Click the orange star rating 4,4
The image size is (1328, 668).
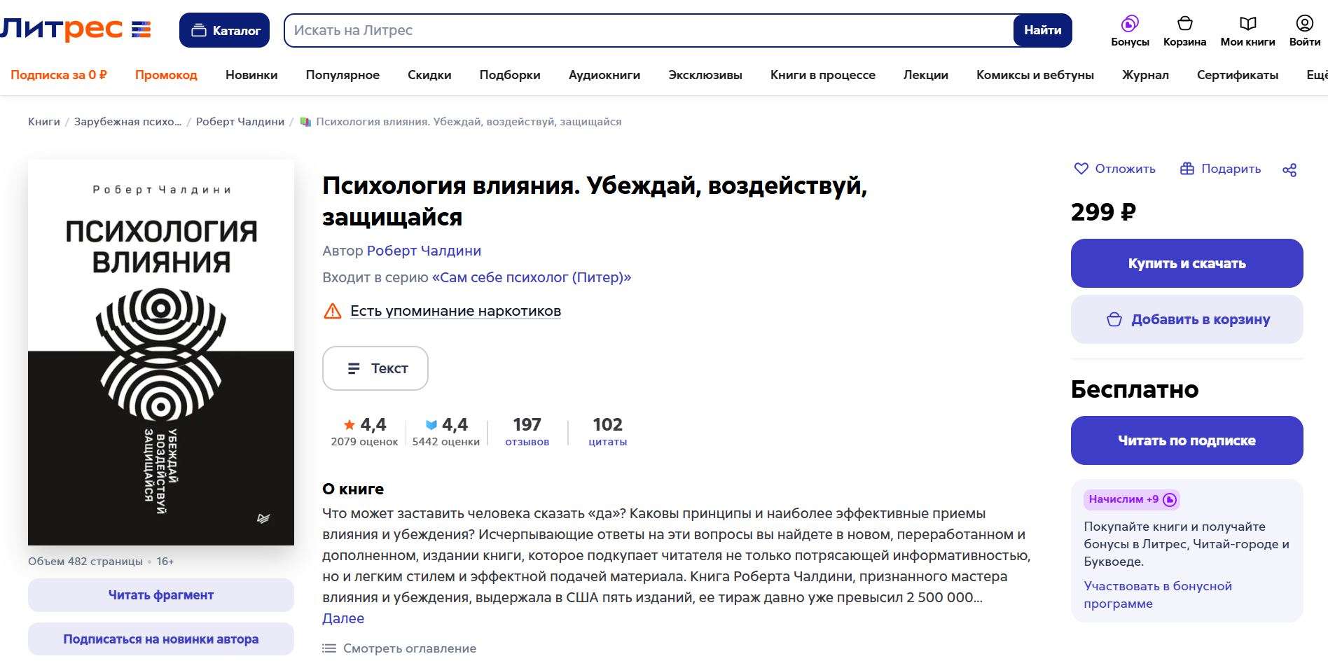[349, 424]
